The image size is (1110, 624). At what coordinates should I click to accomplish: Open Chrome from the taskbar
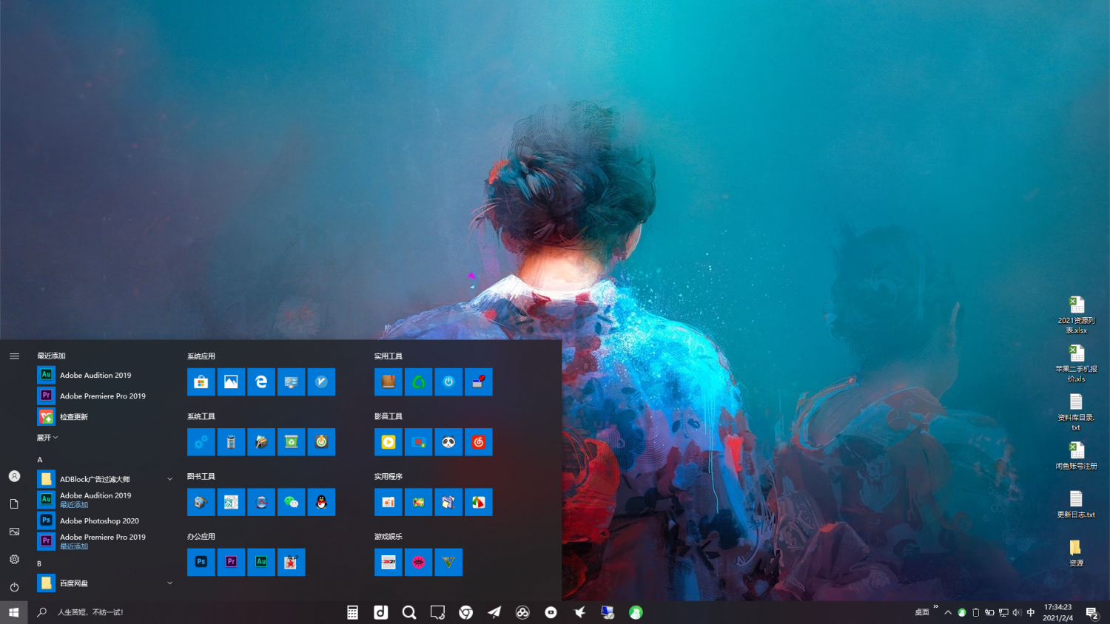(465, 612)
